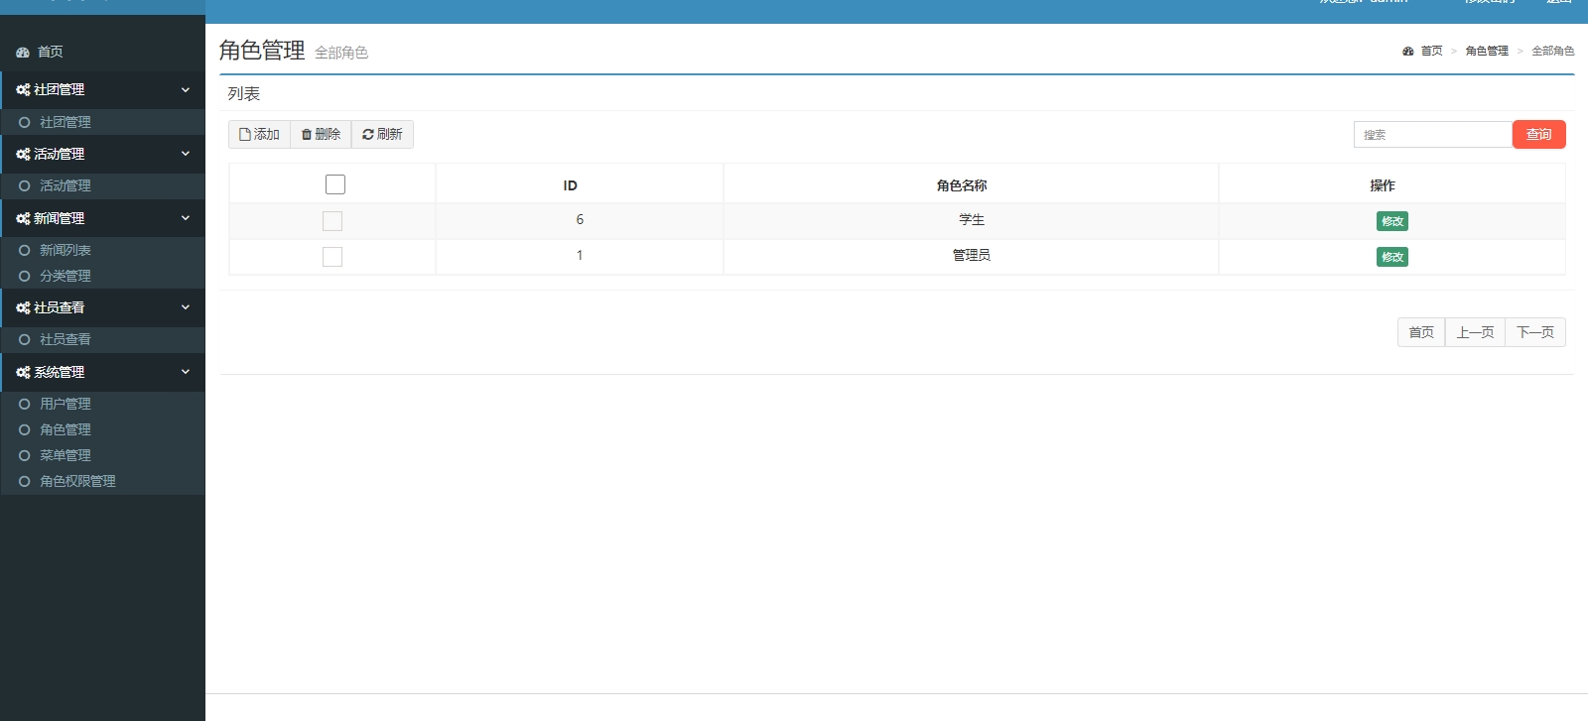
Task: Click the 上一页 pagination button
Action: click(x=1475, y=332)
